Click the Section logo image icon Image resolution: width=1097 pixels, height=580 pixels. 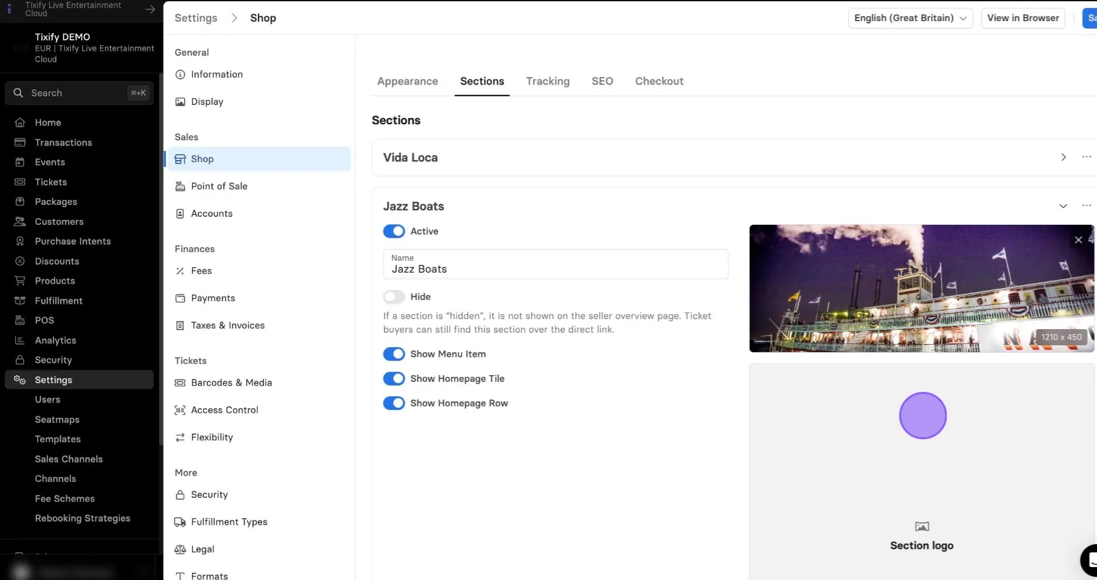click(x=922, y=527)
